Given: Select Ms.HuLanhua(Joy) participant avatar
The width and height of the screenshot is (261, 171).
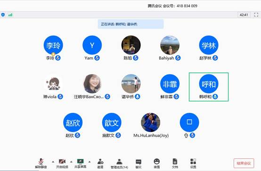Looking at the screenshot, I should [151, 123].
